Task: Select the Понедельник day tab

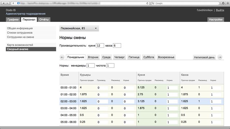Action: tap(76, 57)
